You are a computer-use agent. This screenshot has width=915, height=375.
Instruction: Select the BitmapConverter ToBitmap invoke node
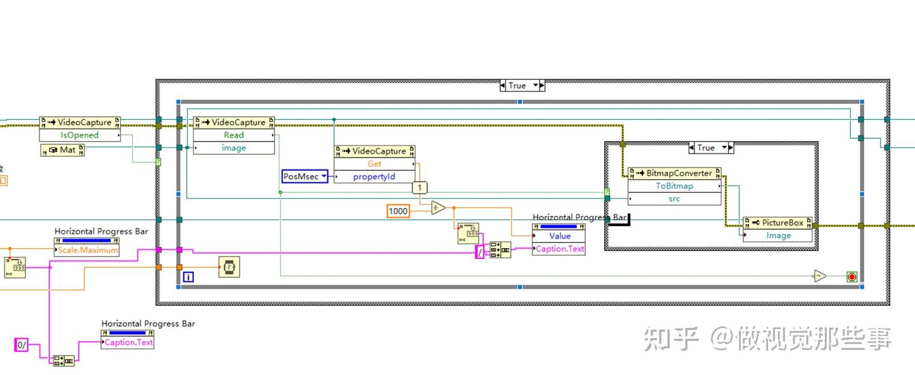(x=674, y=186)
